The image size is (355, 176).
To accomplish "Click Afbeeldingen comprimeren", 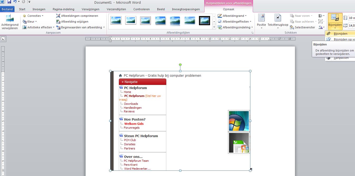I will 77,16.
